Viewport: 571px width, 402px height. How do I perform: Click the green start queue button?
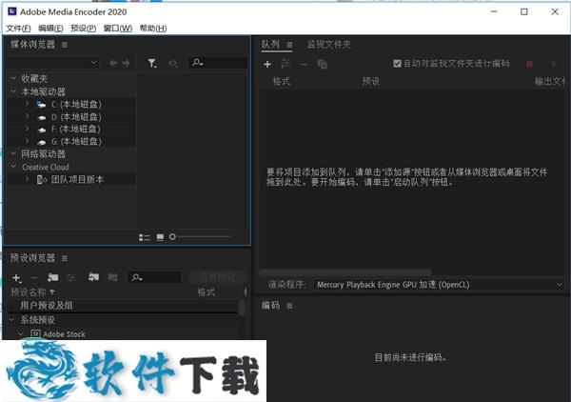pos(555,64)
